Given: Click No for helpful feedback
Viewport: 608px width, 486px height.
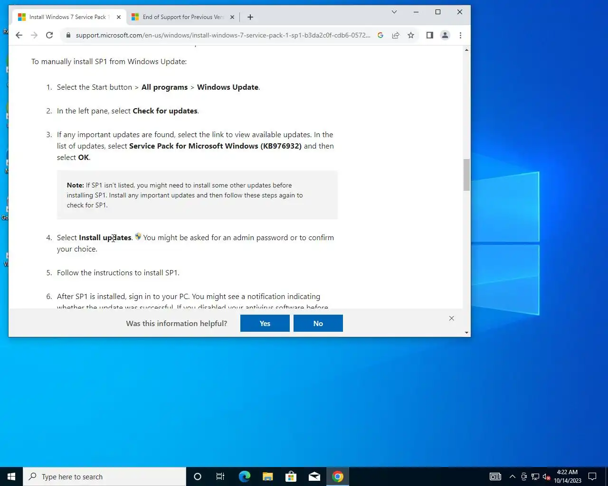Looking at the screenshot, I should [x=318, y=323].
